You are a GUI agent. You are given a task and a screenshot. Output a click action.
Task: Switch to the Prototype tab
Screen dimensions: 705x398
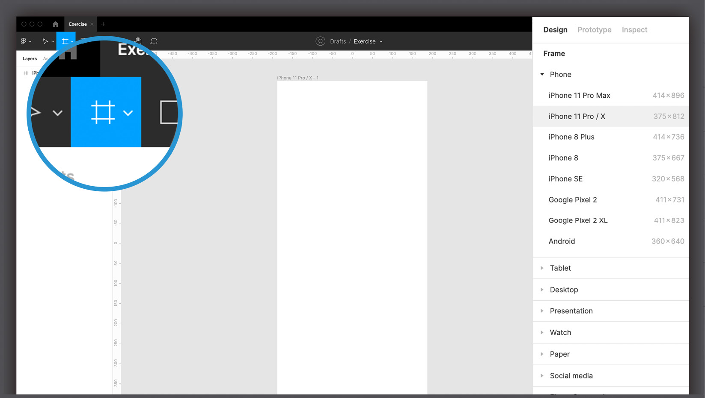[x=594, y=29]
